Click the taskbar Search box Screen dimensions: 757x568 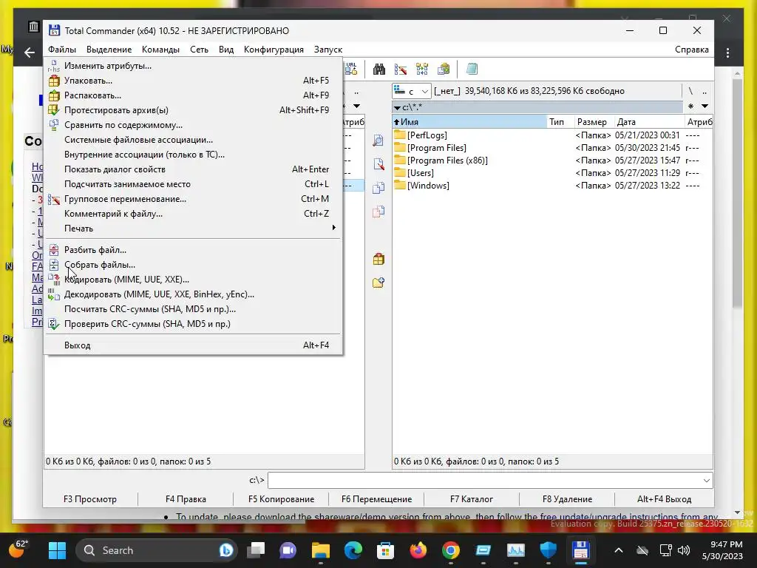tap(157, 550)
